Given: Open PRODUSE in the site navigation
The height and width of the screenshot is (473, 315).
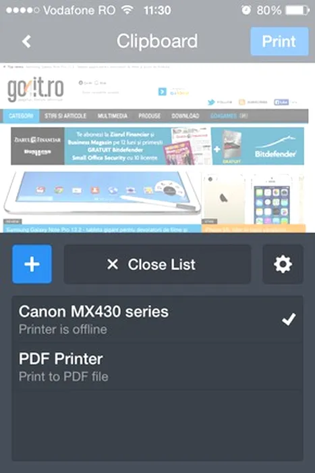Looking at the screenshot, I should point(149,116).
